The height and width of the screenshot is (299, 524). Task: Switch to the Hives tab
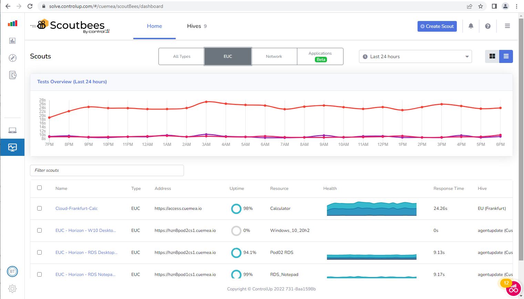click(x=194, y=26)
